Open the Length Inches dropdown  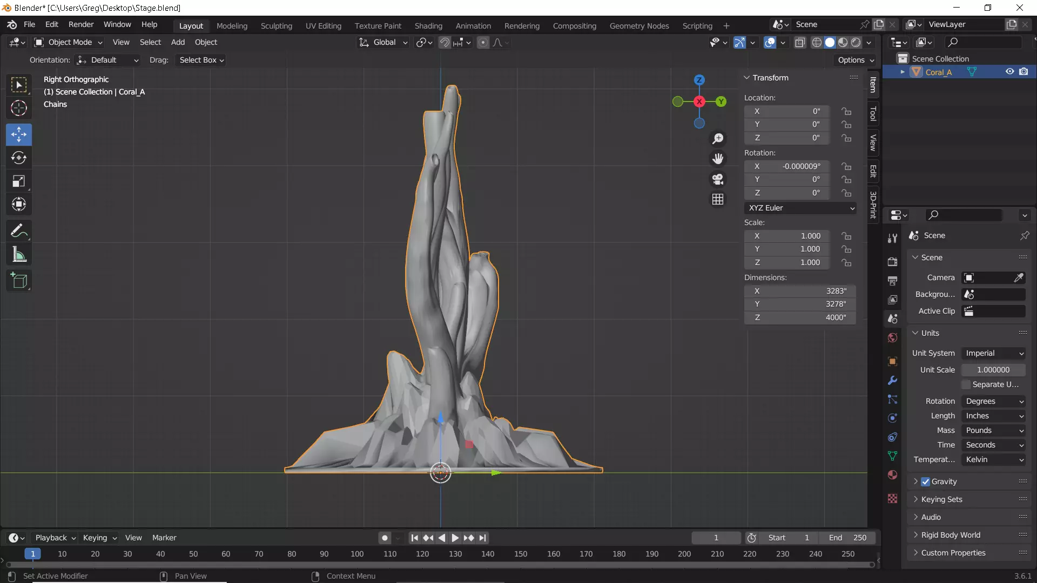(993, 416)
